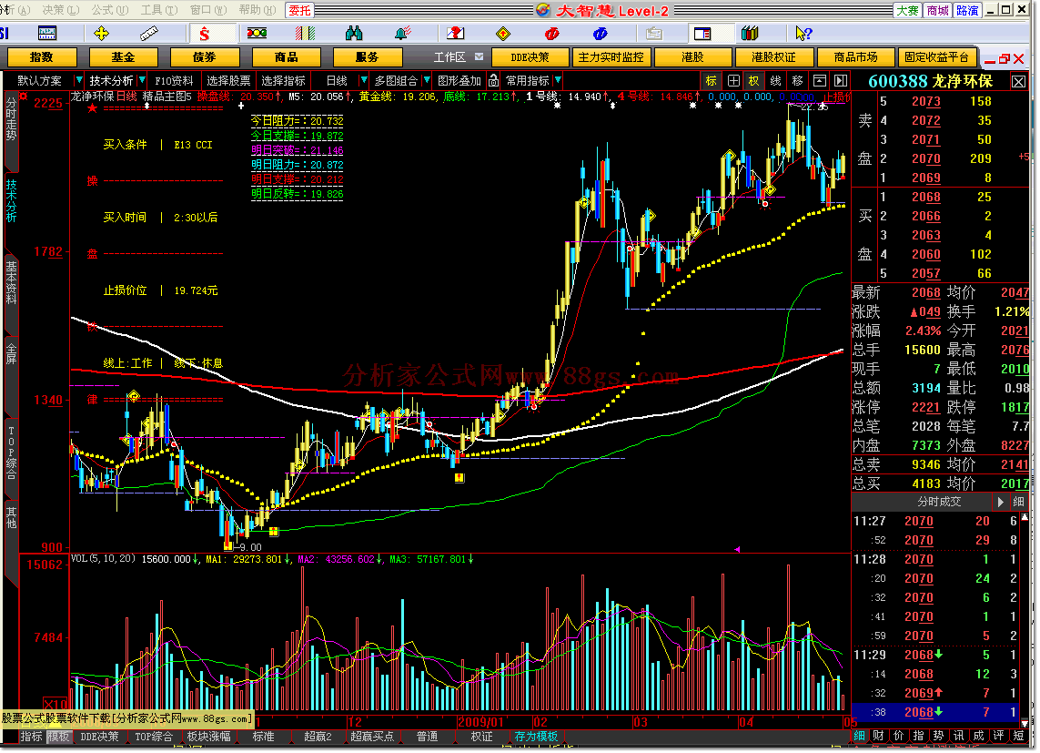Click the greyed clipboard toolbar icon

(653, 33)
